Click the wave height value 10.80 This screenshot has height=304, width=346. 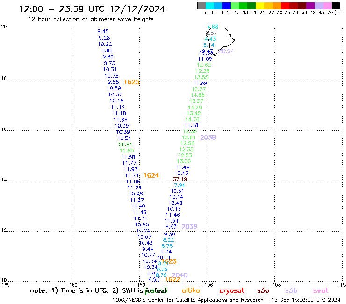click(x=142, y=225)
